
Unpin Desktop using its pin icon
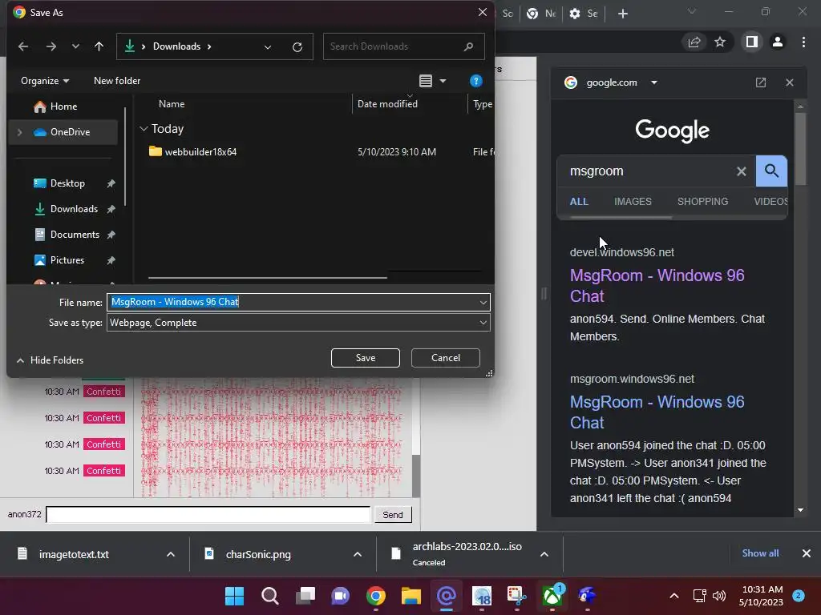point(111,183)
